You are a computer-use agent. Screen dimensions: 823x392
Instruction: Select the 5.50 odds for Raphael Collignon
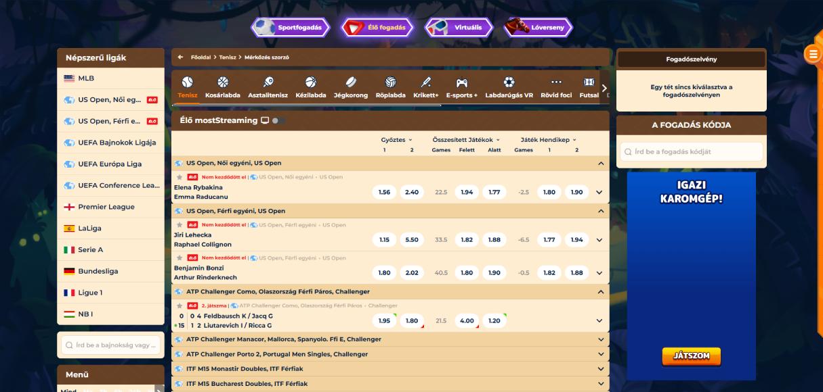pyautogui.click(x=411, y=240)
